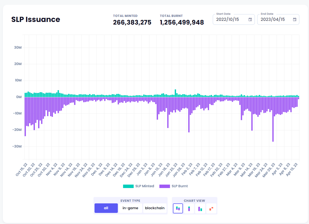309x224 pixels.
Task: Click the 10M y-axis label
Action: click(x=18, y=80)
